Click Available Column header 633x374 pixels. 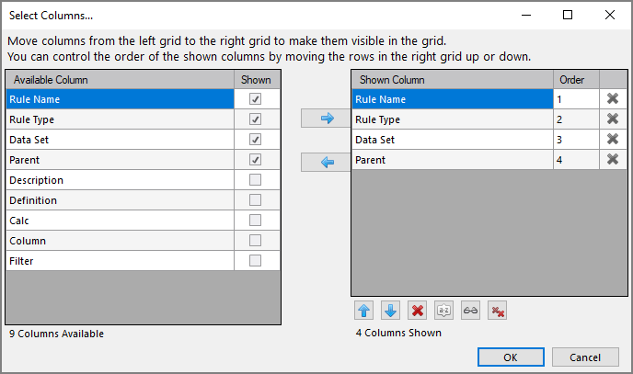[x=120, y=80]
